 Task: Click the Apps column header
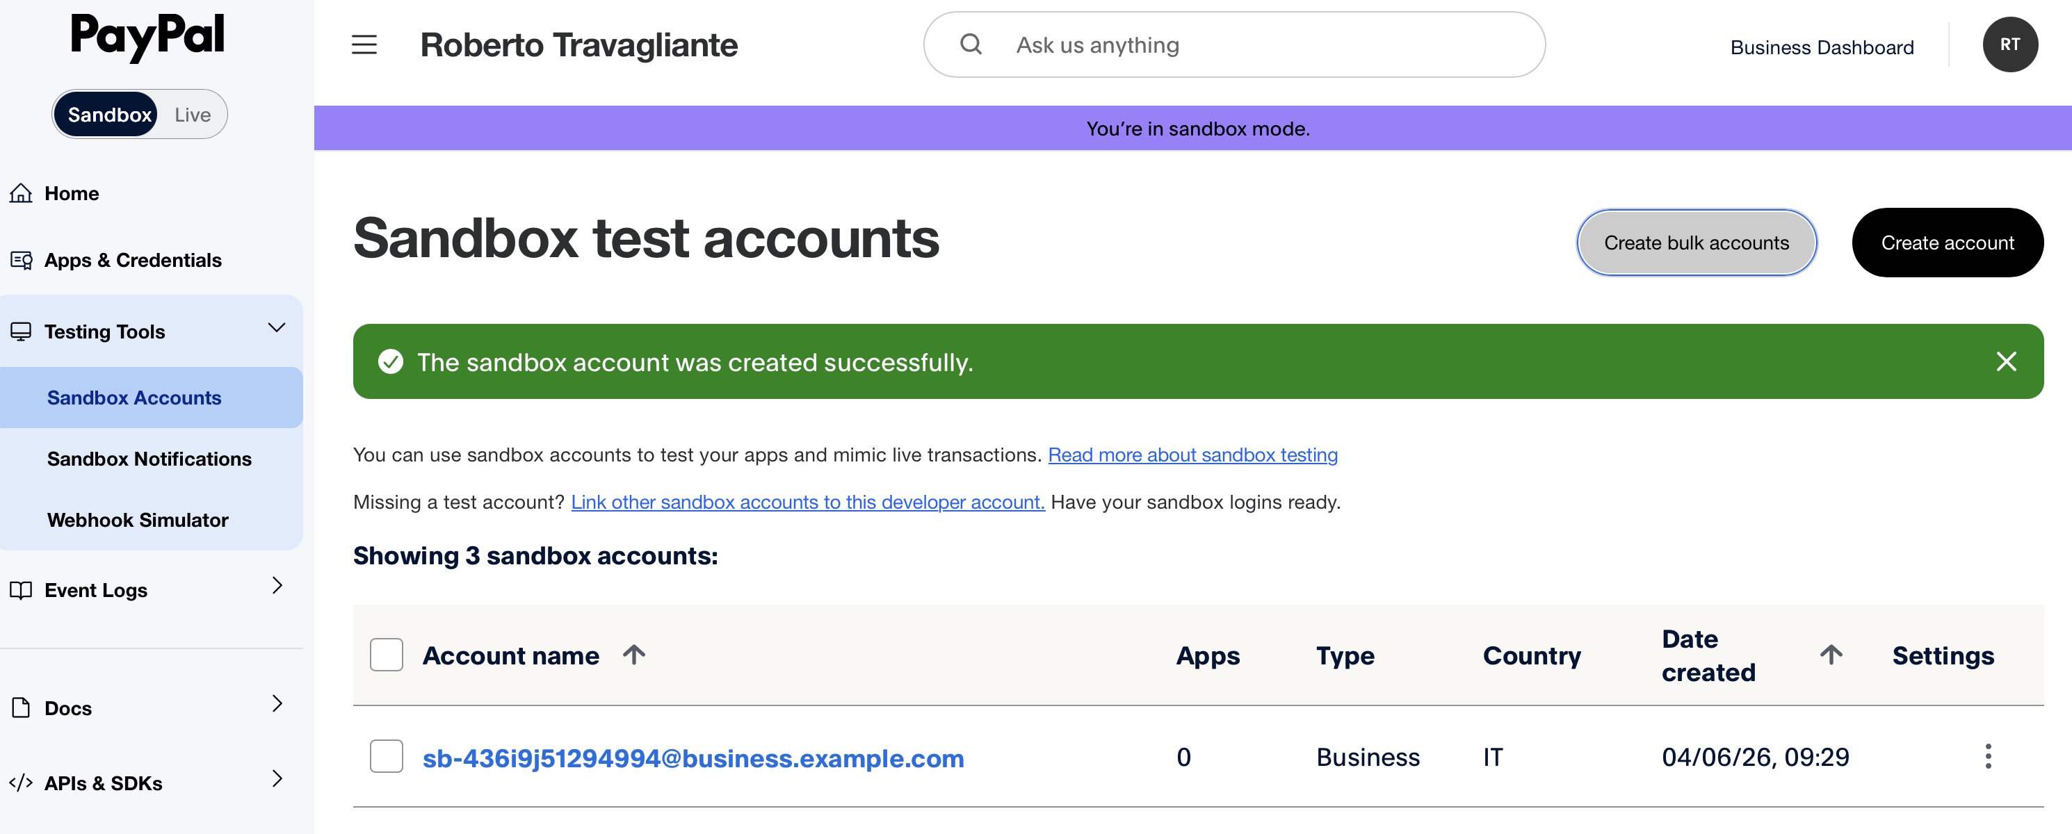click(1207, 655)
